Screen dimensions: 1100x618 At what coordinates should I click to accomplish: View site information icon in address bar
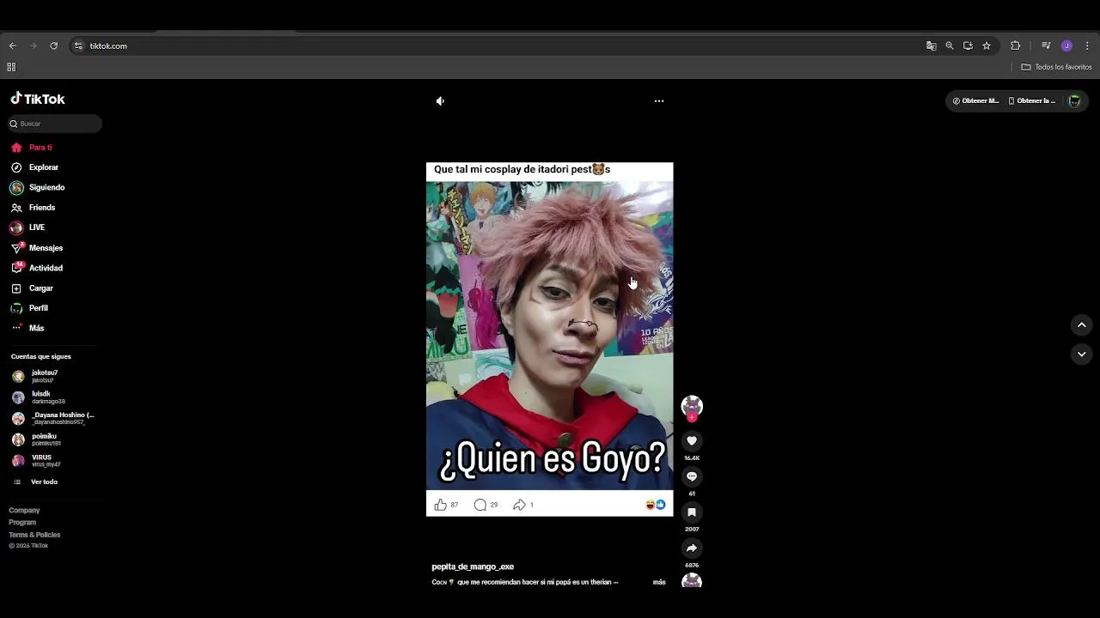click(x=78, y=46)
